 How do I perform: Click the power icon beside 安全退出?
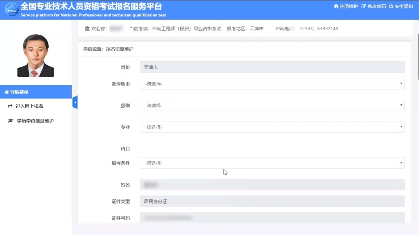pos(391,7)
